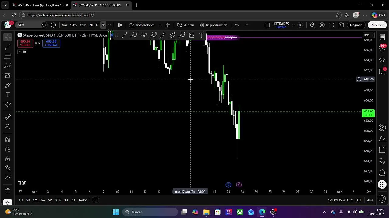Set range to YTD
389x218 pixels.
(58, 200)
